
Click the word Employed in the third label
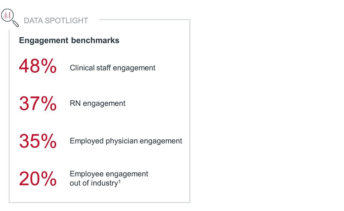(87, 141)
